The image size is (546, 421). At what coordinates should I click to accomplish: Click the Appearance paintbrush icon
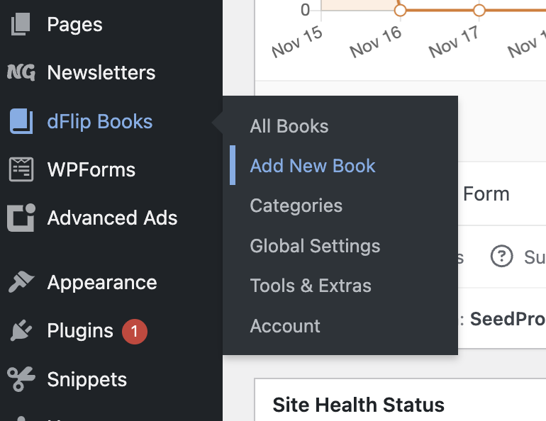coord(21,282)
